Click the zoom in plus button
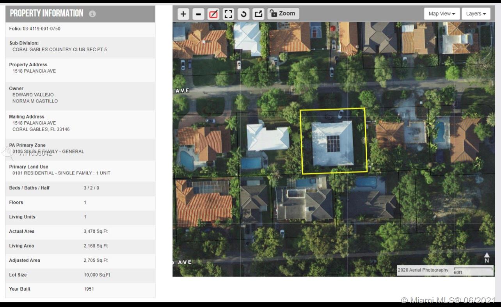 point(183,14)
